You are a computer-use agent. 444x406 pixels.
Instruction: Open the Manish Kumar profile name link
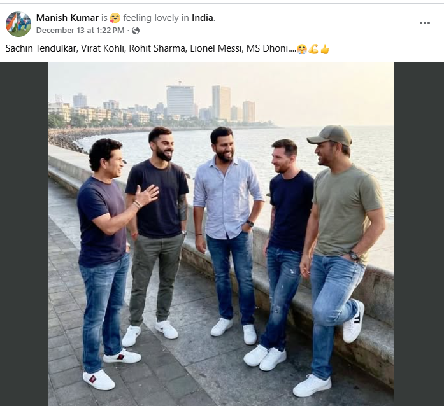tap(67, 17)
